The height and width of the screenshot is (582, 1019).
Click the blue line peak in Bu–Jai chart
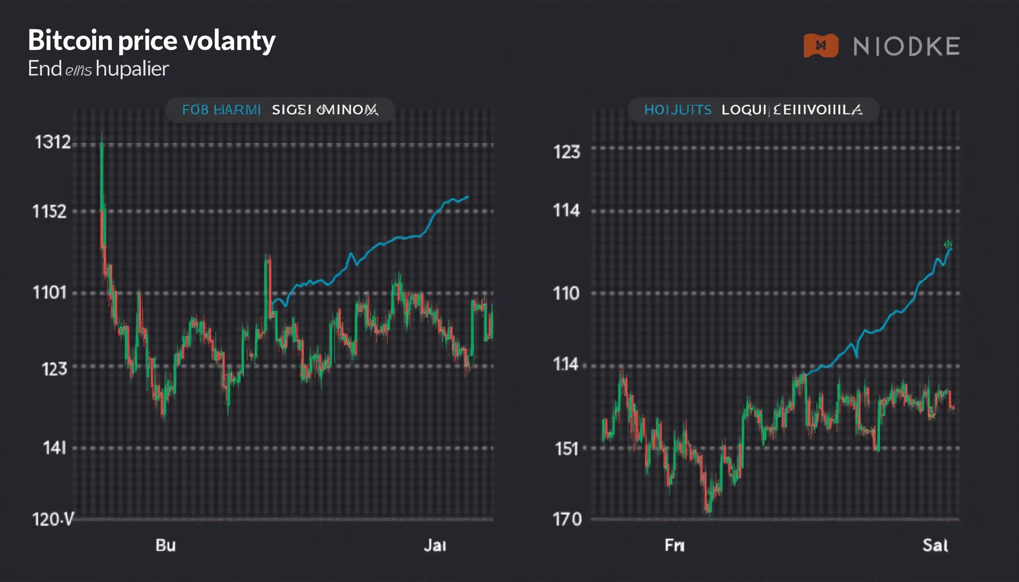tap(466, 198)
